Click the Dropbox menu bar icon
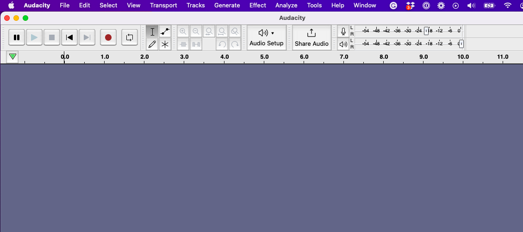Viewport: 523px width, 232px height. tap(410, 6)
